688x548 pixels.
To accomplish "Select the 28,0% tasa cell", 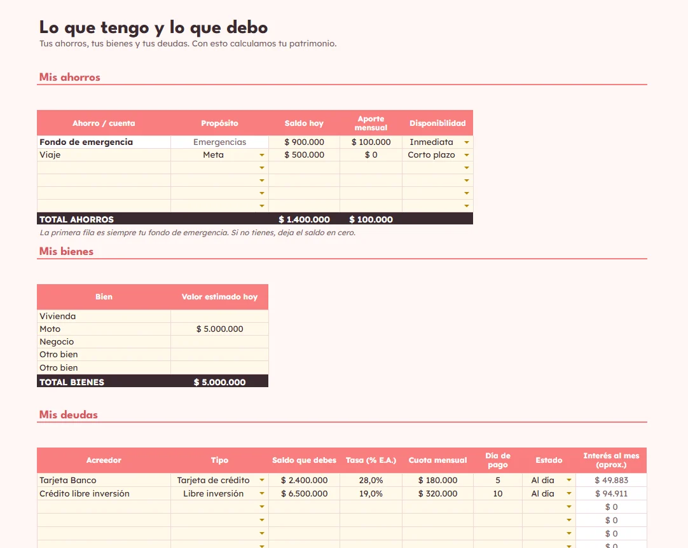I will click(371, 480).
